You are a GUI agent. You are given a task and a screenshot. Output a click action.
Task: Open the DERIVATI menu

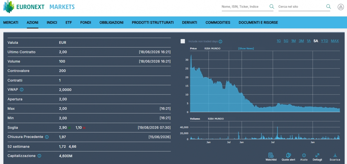click(190, 22)
